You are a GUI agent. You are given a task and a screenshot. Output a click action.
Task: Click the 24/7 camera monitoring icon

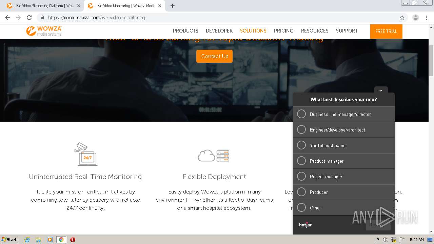(x=86, y=154)
